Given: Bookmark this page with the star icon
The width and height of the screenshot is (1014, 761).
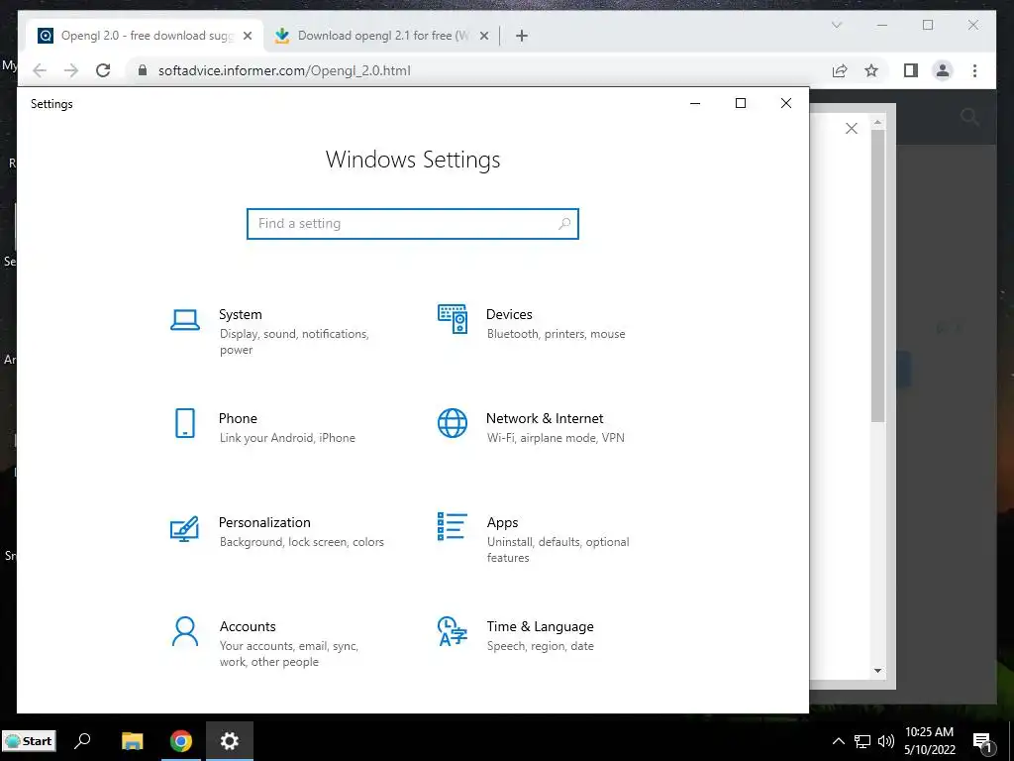Looking at the screenshot, I should pyautogui.click(x=871, y=70).
